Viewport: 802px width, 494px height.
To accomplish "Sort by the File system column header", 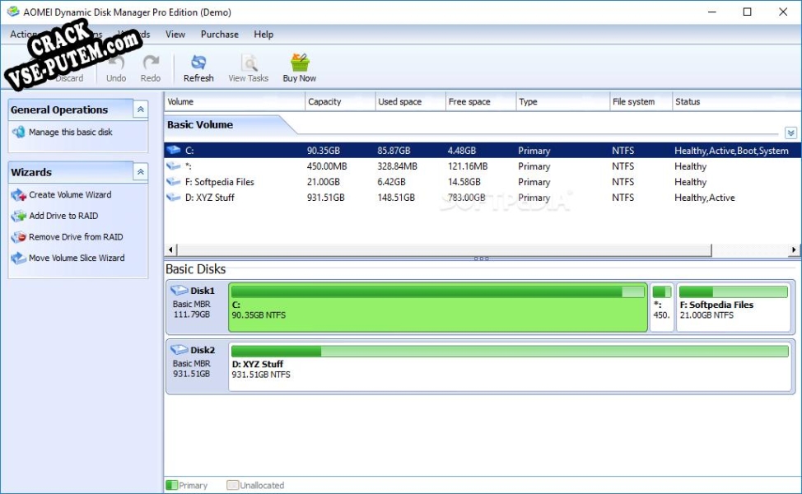I will (641, 101).
